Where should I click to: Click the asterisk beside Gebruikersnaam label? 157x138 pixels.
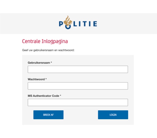[51, 62]
